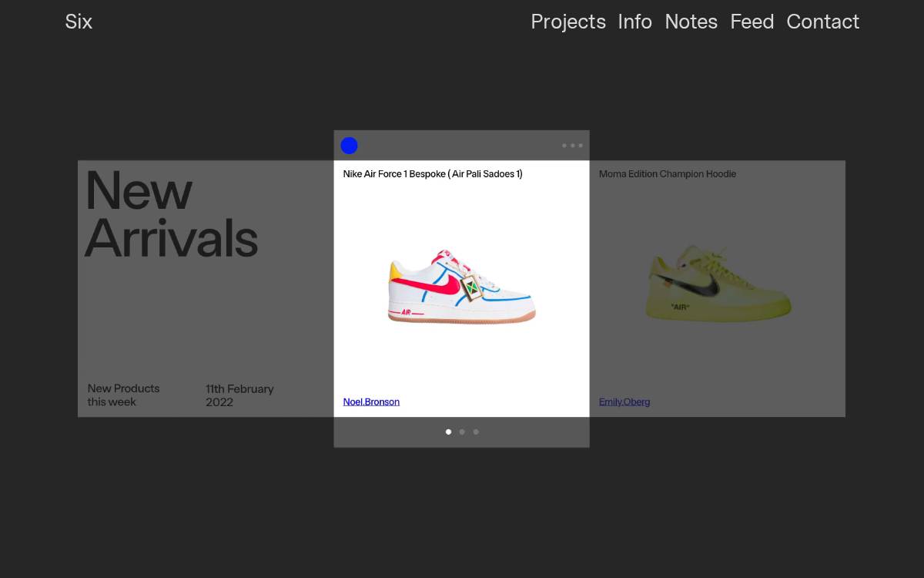Click the 11th February 2022 date text
This screenshot has width=924, height=578.
coord(239,395)
